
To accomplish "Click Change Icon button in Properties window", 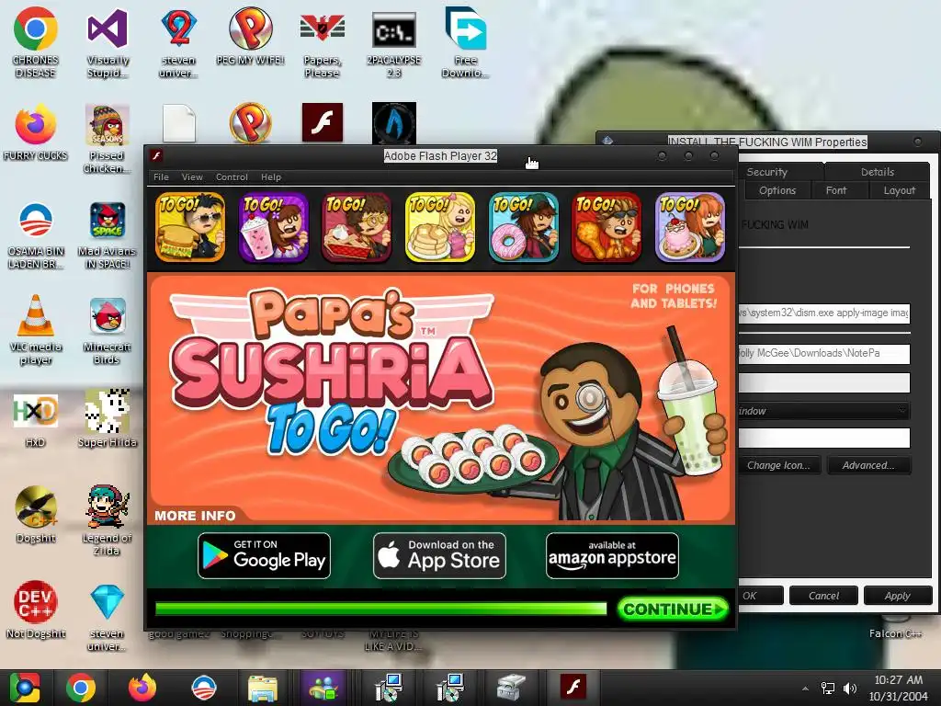I will point(778,465).
